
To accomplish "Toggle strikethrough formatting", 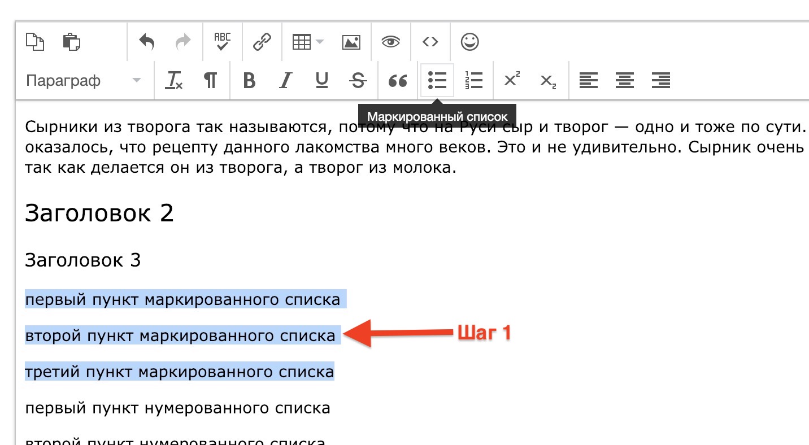I will tap(358, 81).
